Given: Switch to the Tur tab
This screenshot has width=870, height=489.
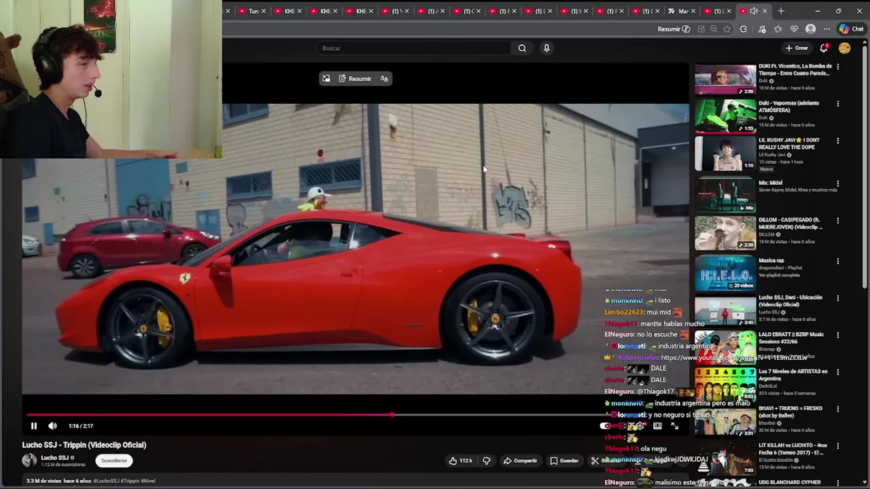Looking at the screenshot, I should 252,11.
